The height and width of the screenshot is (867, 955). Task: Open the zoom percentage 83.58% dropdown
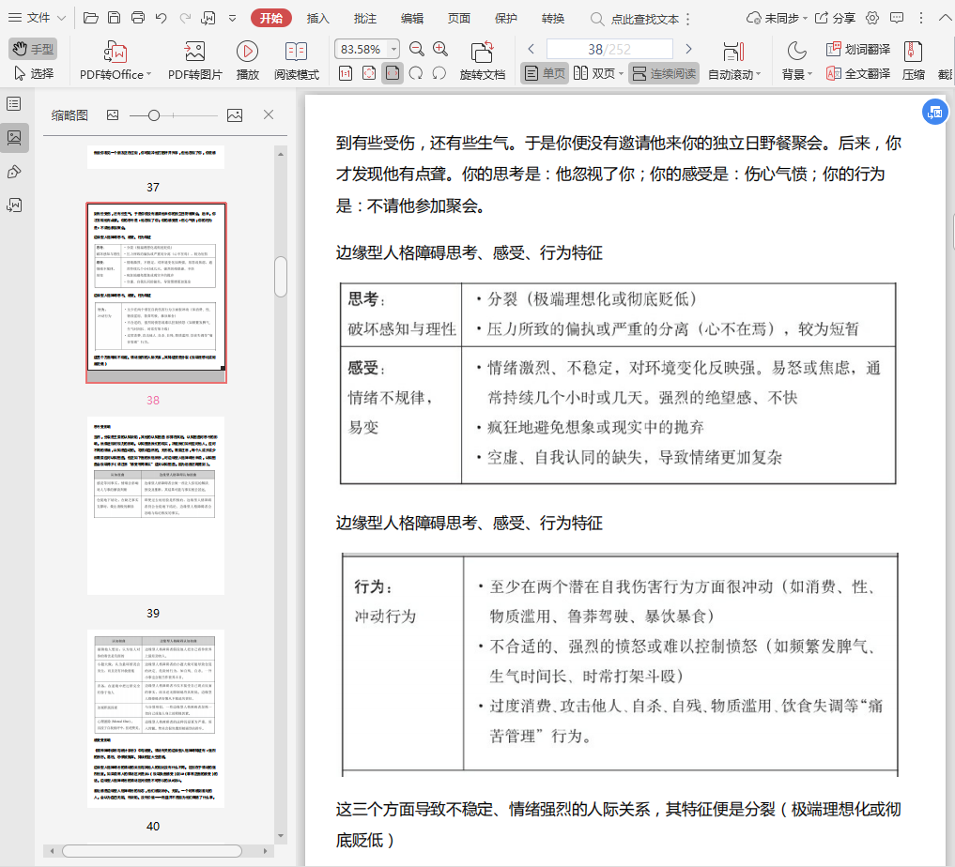(x=393, y=49)
